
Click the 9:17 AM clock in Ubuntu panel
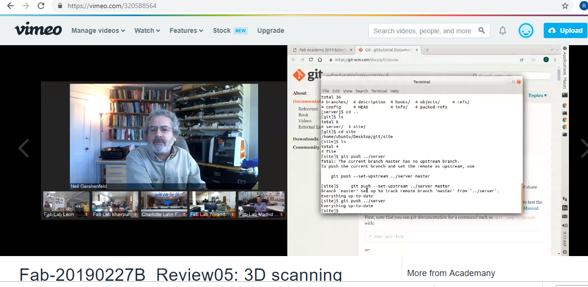pos(565,238)
